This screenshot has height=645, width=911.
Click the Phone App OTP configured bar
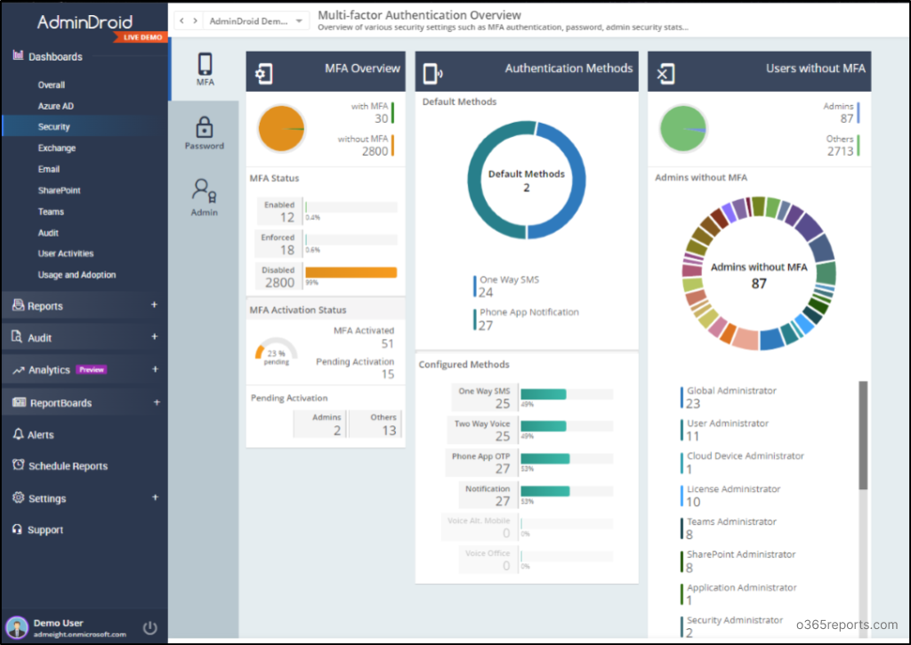(x=545, y=459)
